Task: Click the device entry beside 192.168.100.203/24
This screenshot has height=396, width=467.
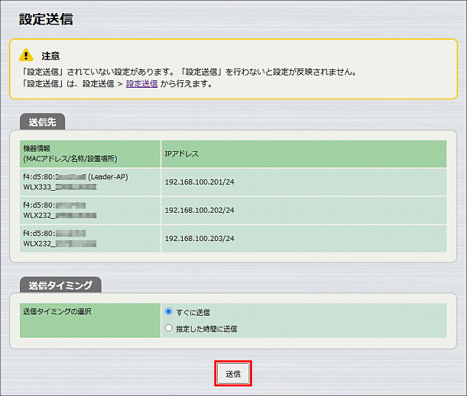Action: (x=90, y=239)
